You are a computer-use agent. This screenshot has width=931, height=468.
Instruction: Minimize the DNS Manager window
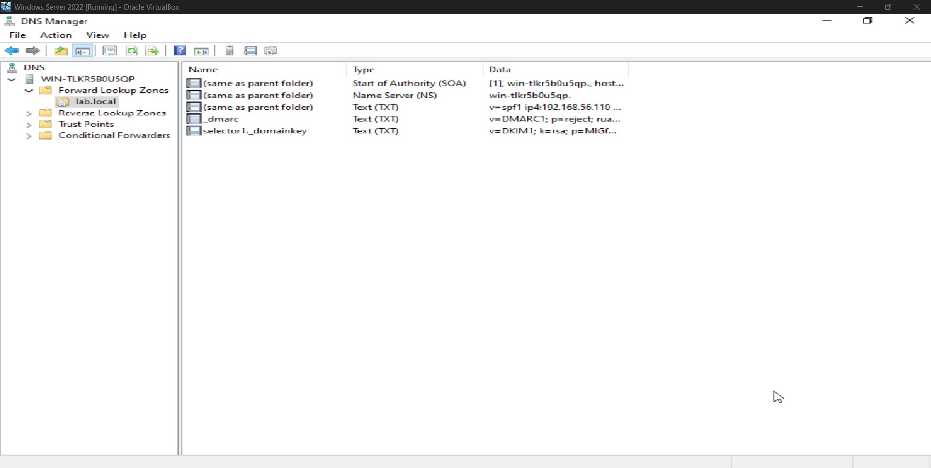(x=827, y=20)
